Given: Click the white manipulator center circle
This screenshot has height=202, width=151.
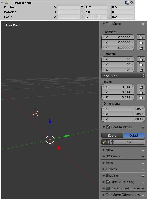Looking at the screenshot, I should pyautogui.click(x=50, y=140).
